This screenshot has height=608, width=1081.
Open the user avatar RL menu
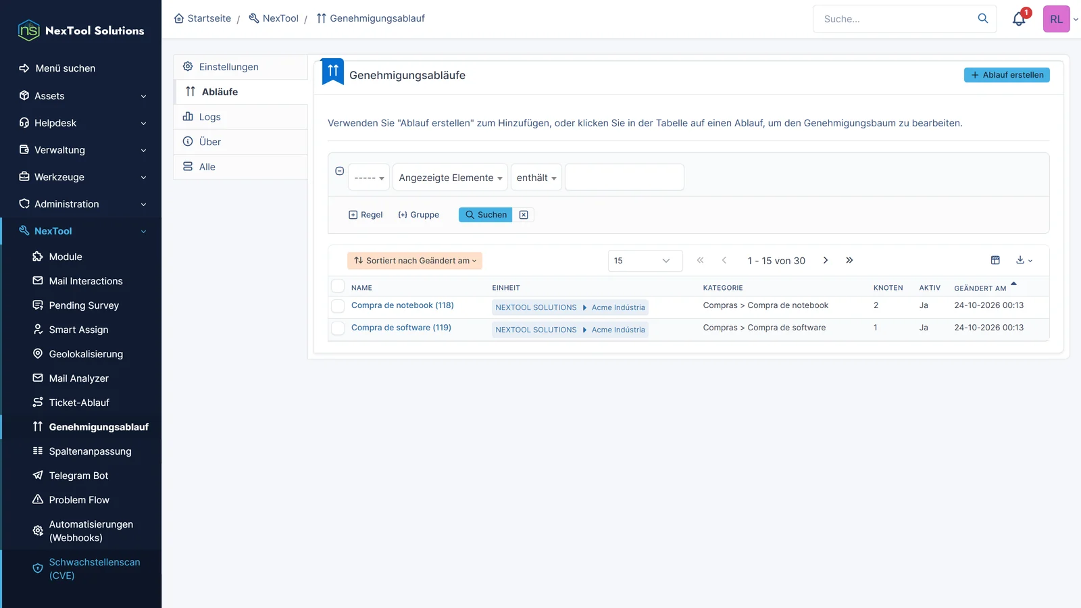[1057, 19]
